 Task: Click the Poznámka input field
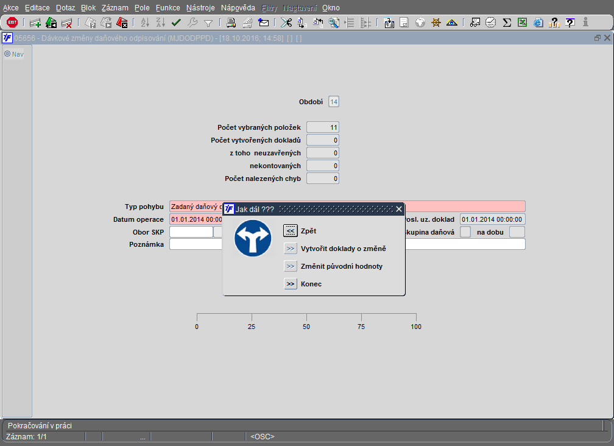coord(347,244)
